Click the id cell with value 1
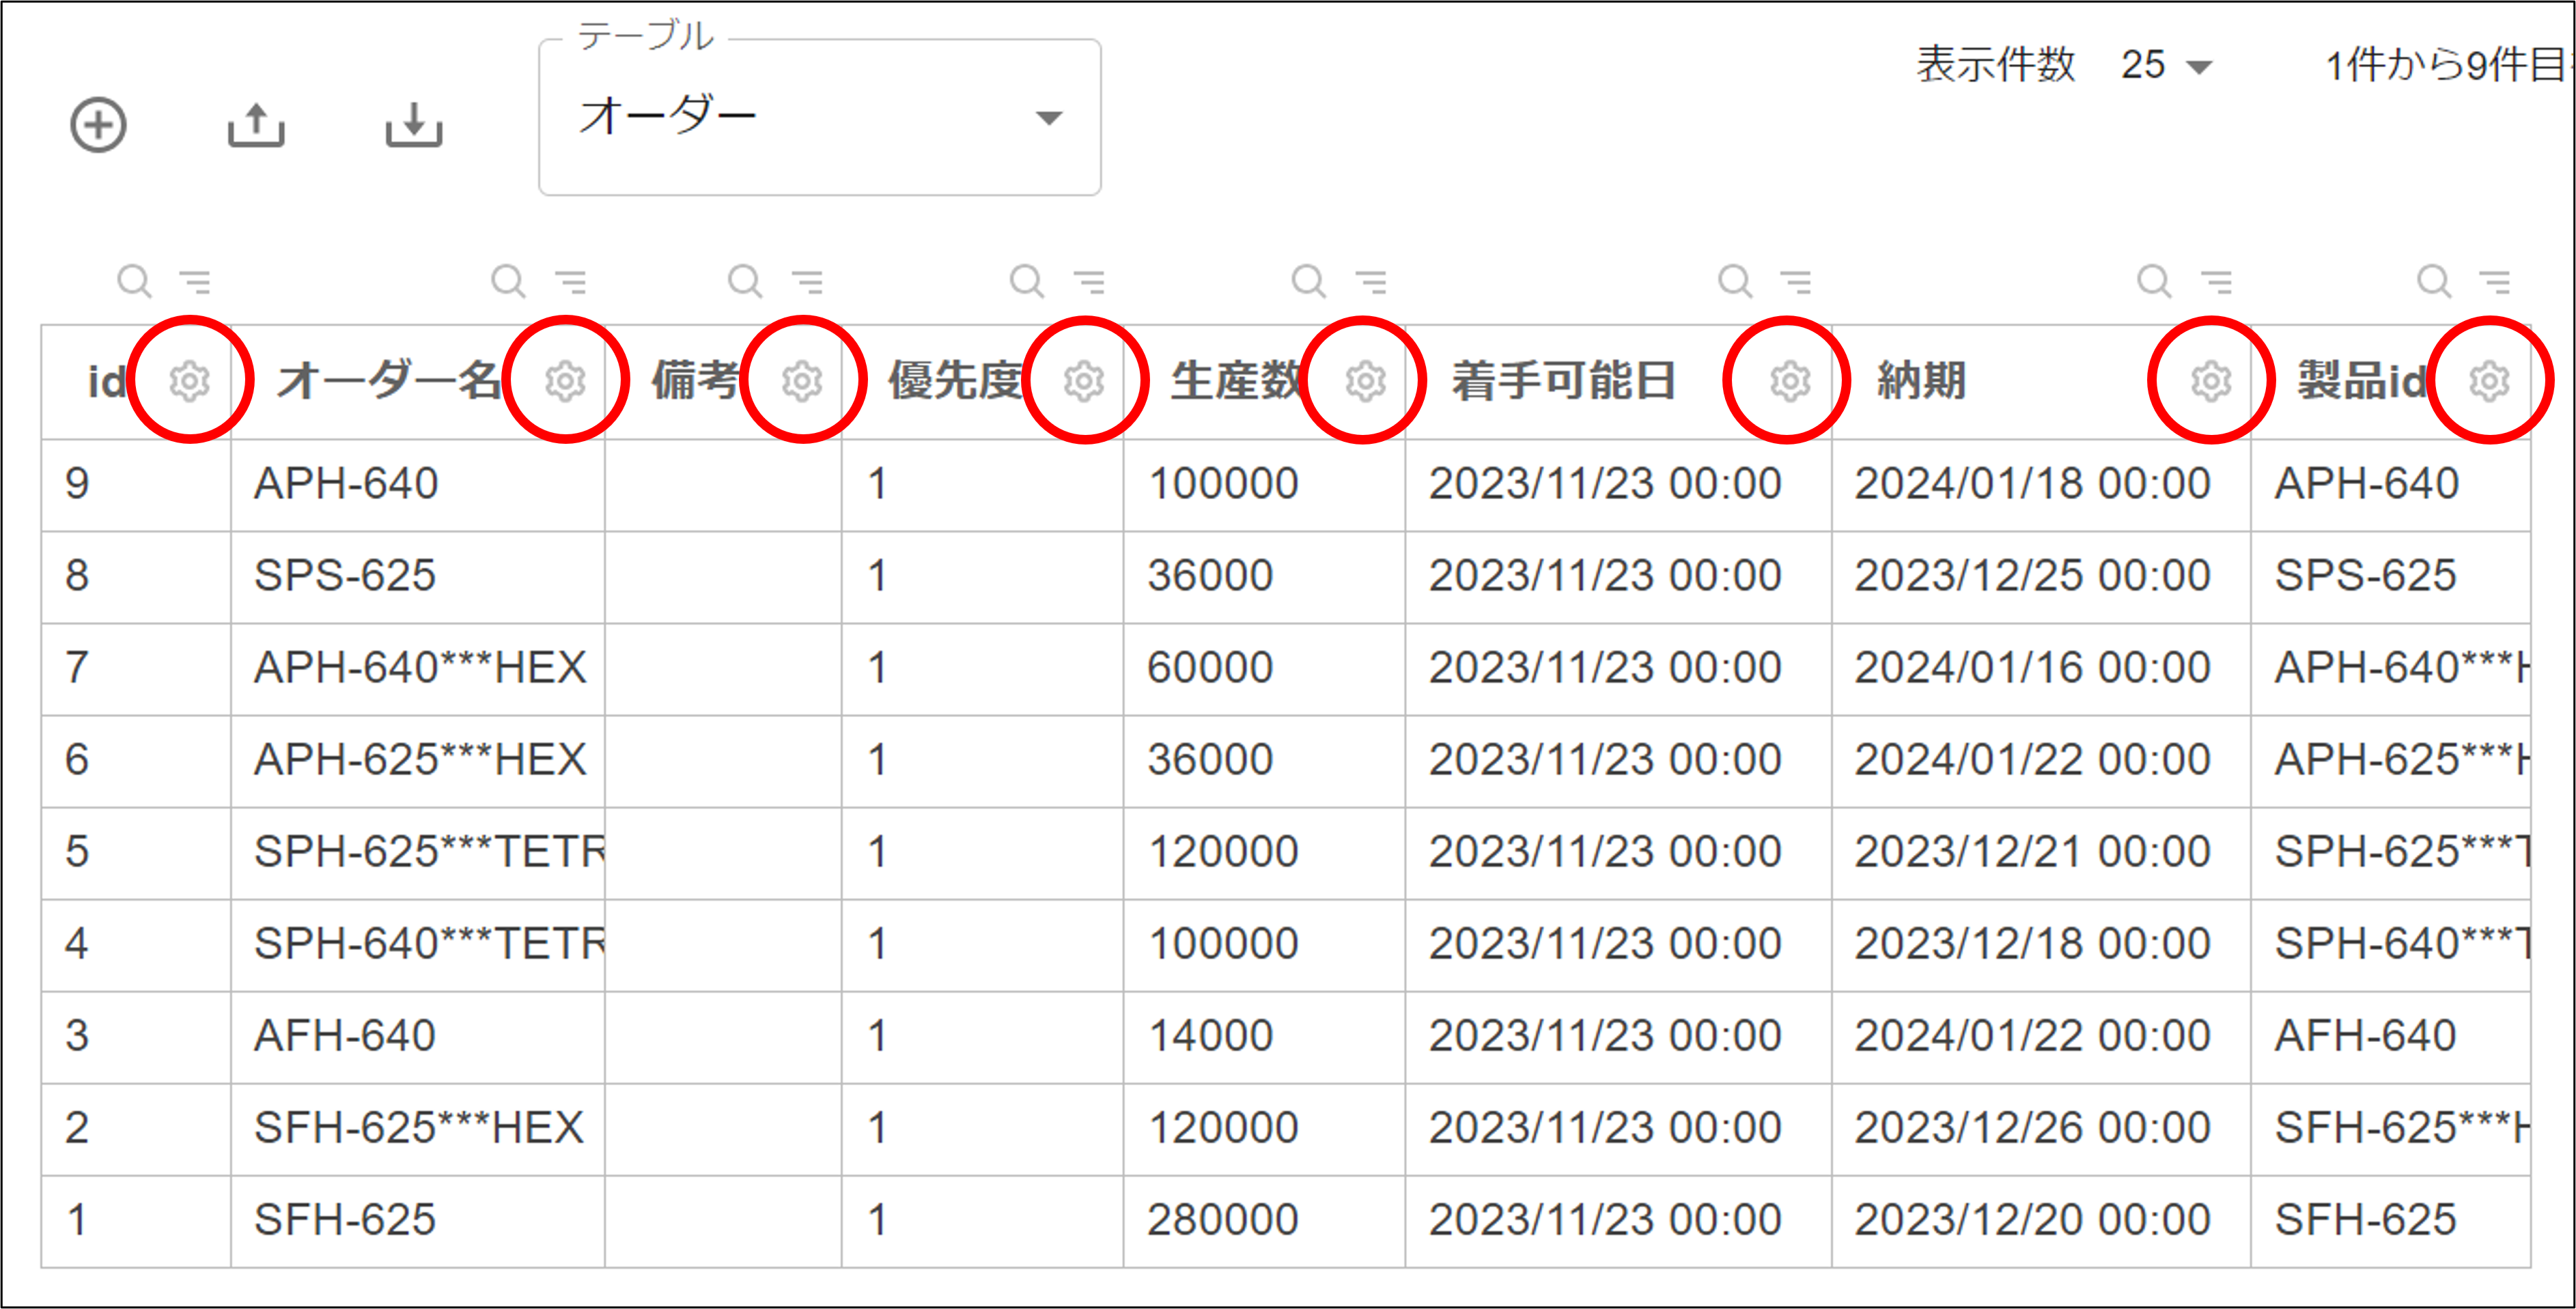The height and width of the screenshot is (1309, 2576). [x=136, y=1221]
